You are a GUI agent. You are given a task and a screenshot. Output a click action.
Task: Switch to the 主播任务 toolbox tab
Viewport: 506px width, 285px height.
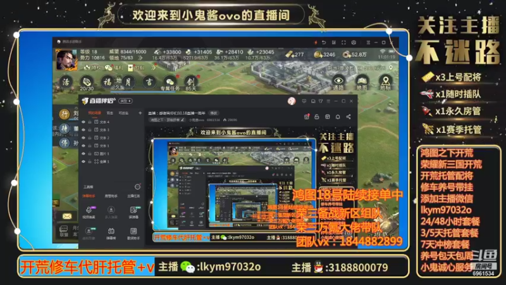pos(133,196)
